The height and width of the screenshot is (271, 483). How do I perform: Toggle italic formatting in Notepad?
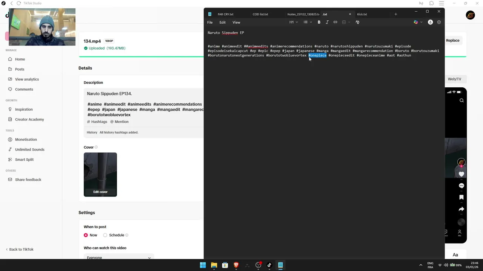pos(327,22)
